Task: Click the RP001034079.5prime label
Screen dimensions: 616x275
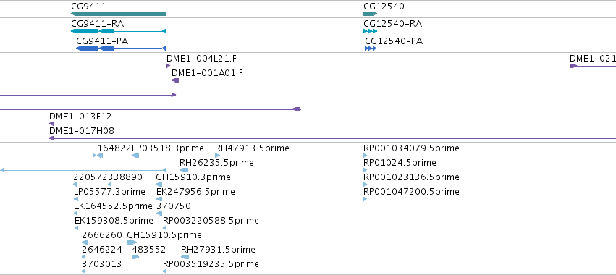Action: 411,148
